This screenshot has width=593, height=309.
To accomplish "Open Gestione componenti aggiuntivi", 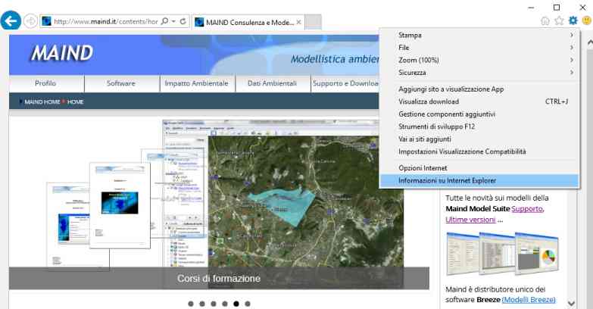I will 479,114.
